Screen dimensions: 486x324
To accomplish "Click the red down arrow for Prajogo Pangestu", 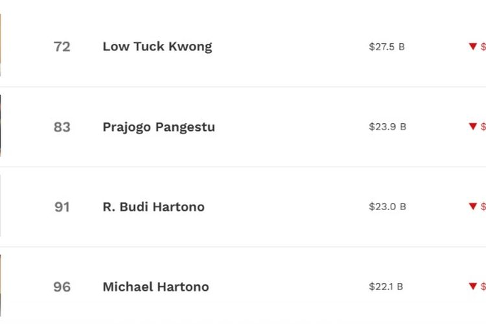I will point(472,126).
